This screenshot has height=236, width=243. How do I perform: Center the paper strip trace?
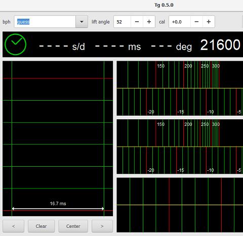click(x=73, y=226)
